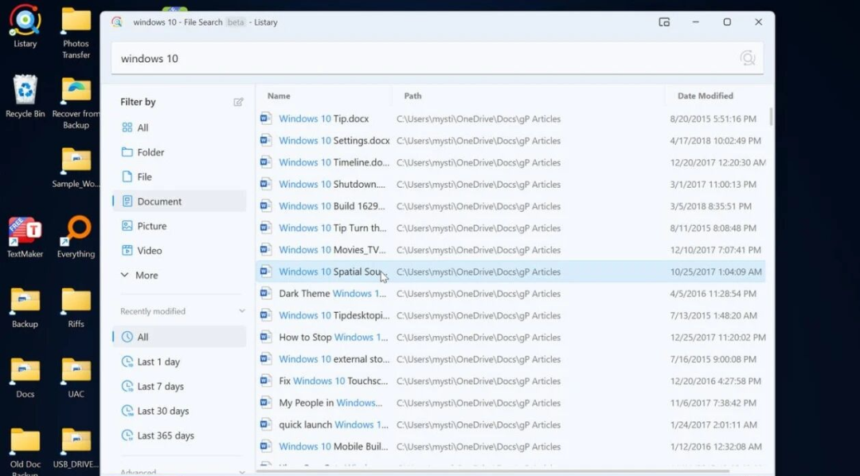Collapse the Recently modified section

pyautogui.click(x=241, y=310)
